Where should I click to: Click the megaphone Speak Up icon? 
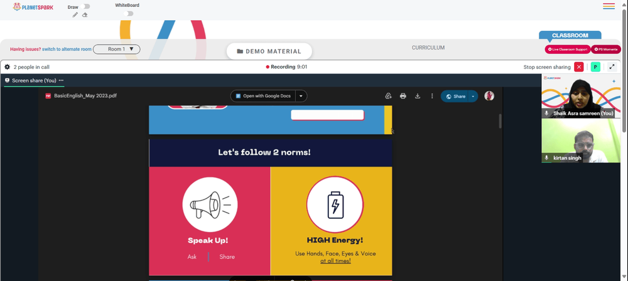coord(210,204)
